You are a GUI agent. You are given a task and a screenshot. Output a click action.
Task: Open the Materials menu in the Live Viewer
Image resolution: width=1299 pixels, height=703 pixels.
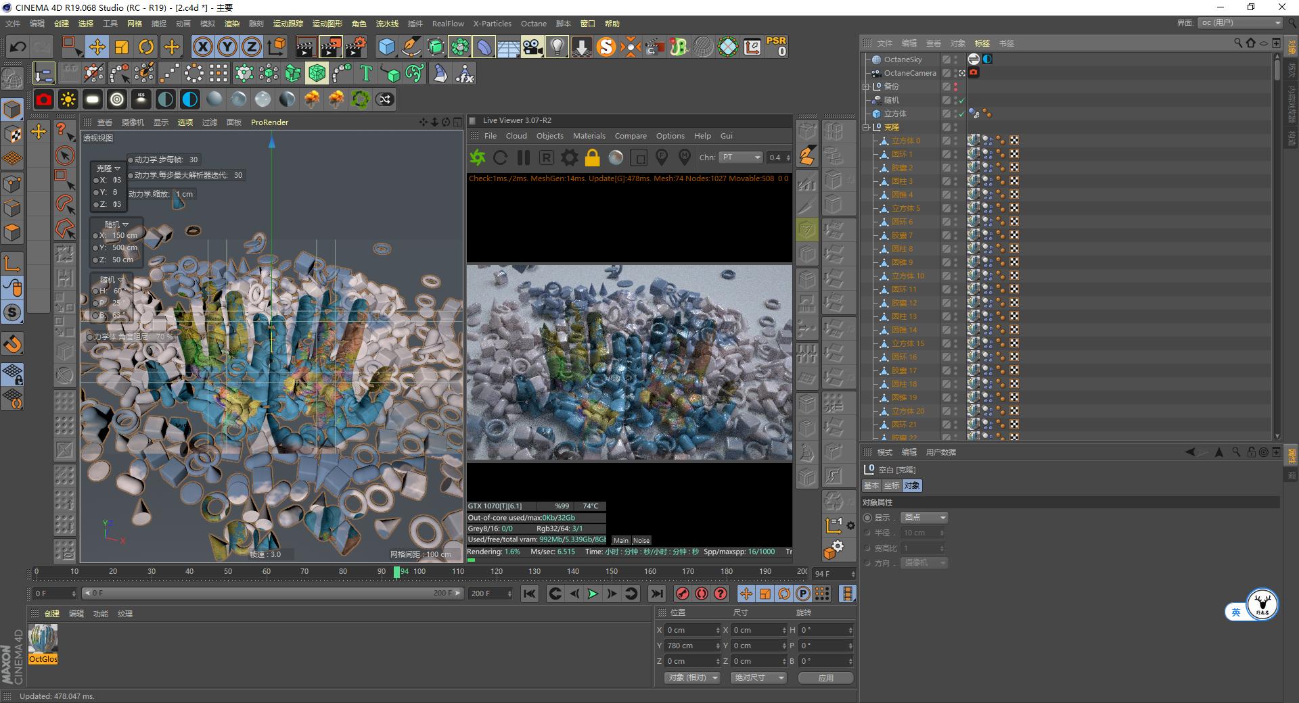(x=589, y=136)
